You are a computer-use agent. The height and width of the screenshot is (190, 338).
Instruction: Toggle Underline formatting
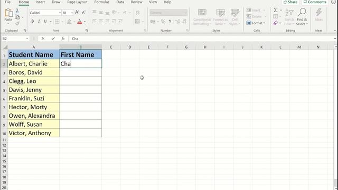click(x=45, y=21)
